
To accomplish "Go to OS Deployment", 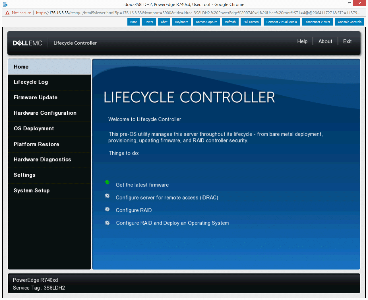I will tap(49, 129).
